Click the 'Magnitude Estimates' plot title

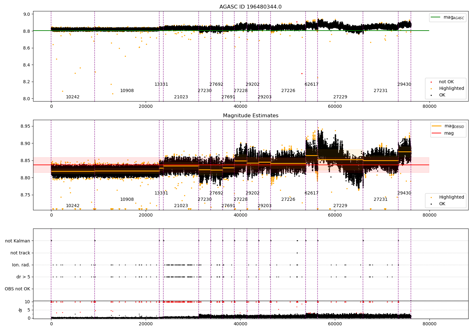[x=250, y=116]
